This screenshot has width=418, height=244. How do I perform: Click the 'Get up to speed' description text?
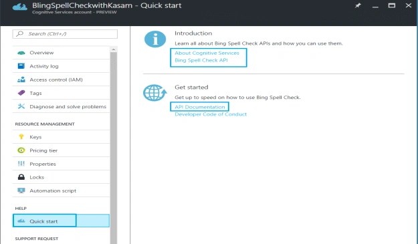(x=237, y=97)
